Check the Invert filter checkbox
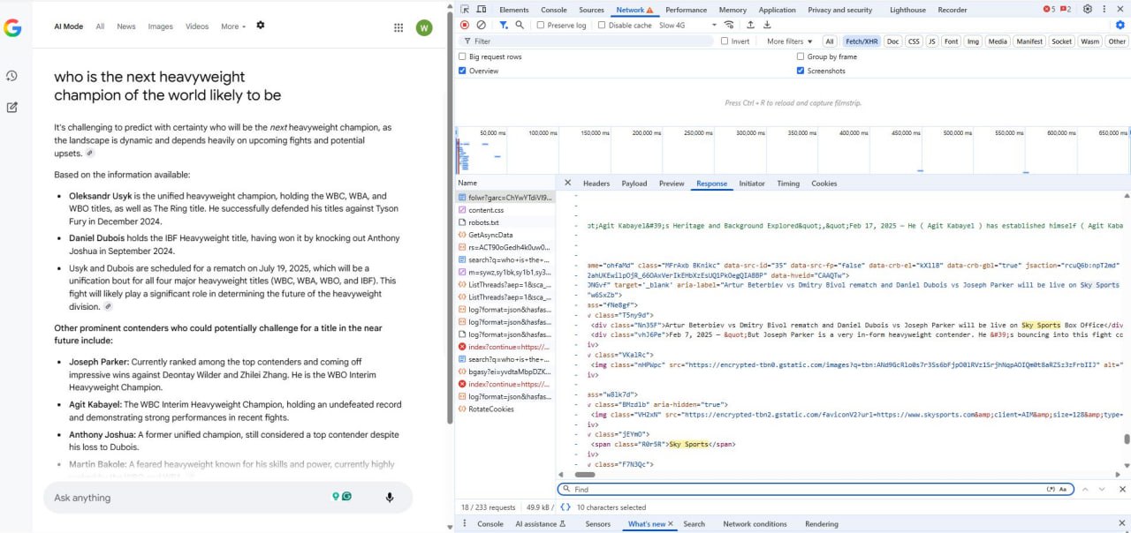Viewport: 1131px width, 533px height. pos(725,41)
